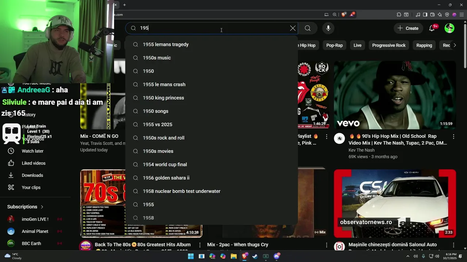Image resolution: width=467 pixels, height=262 pixels.
Task: Open the "Mix - 2pac - When thugs Cry" title
Action: pyautogui.click(x=238, y=245)
